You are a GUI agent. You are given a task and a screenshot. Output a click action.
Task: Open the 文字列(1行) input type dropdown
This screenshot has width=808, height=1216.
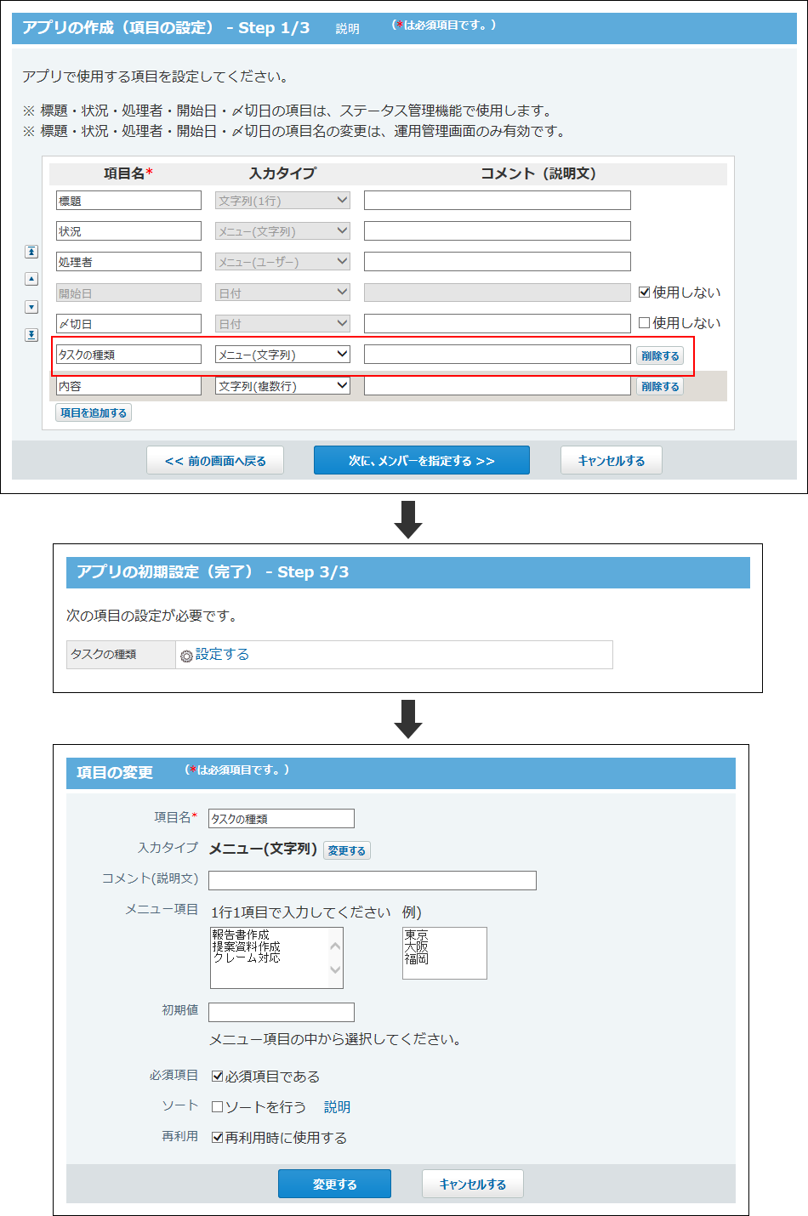pyautogui.click(x=282, y=201)
